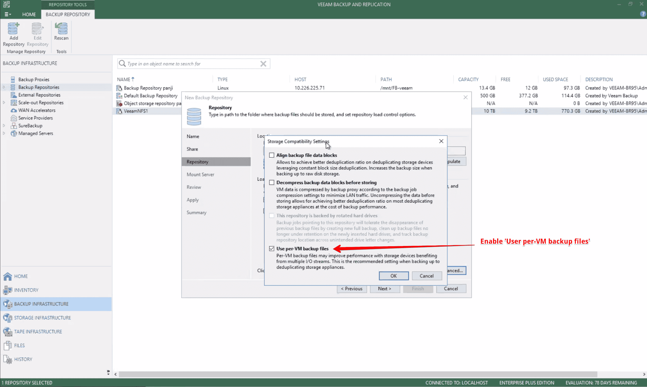Screen dimensions: 647x387
Task: Click the Home navigation house icon
Action: pos(8,276)
